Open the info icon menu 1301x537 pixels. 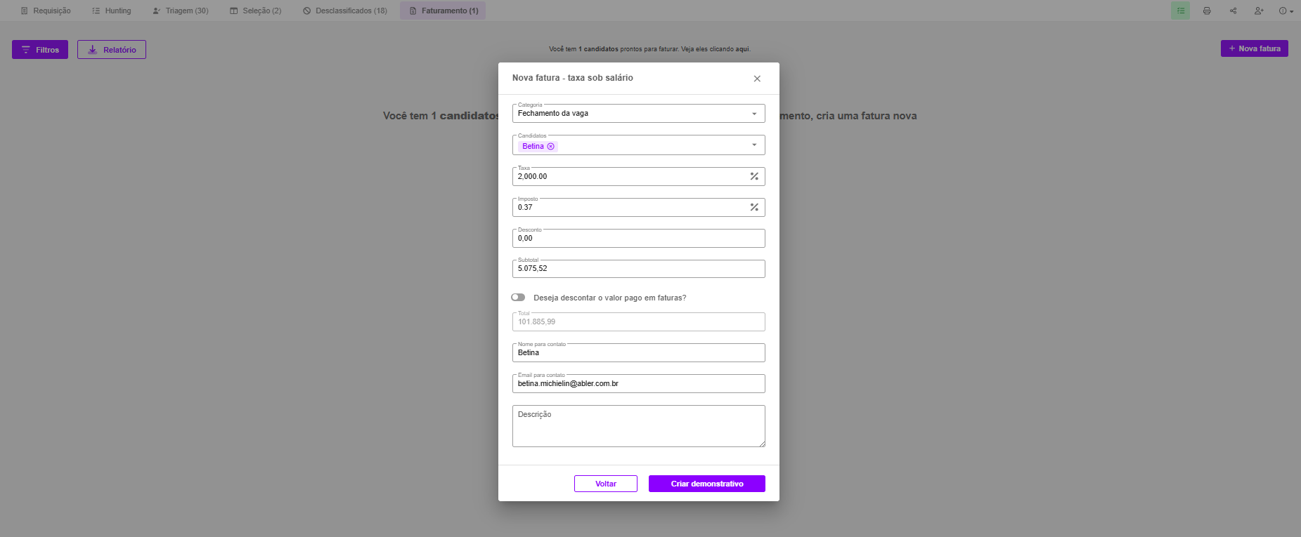point(1286,11)
